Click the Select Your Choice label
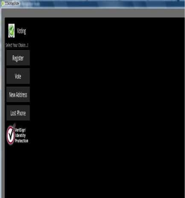This screenshot has width=185, height=198. click(x=17, y=45)
